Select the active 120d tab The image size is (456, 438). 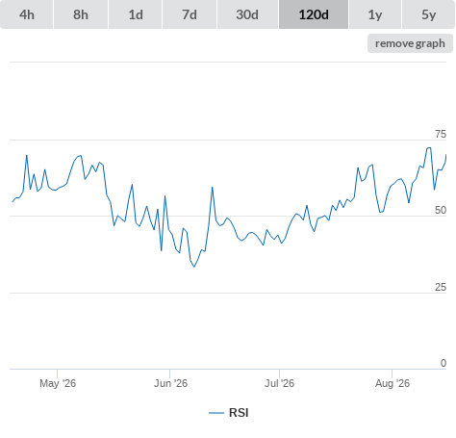pyautogui.click(x=314, y=14)
